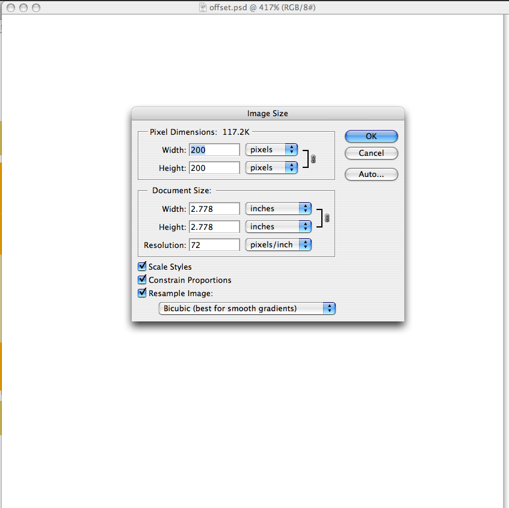This screenshot has height=508, width=509.
Task: Open the pixel Width units dropdown
Action: 271,150
